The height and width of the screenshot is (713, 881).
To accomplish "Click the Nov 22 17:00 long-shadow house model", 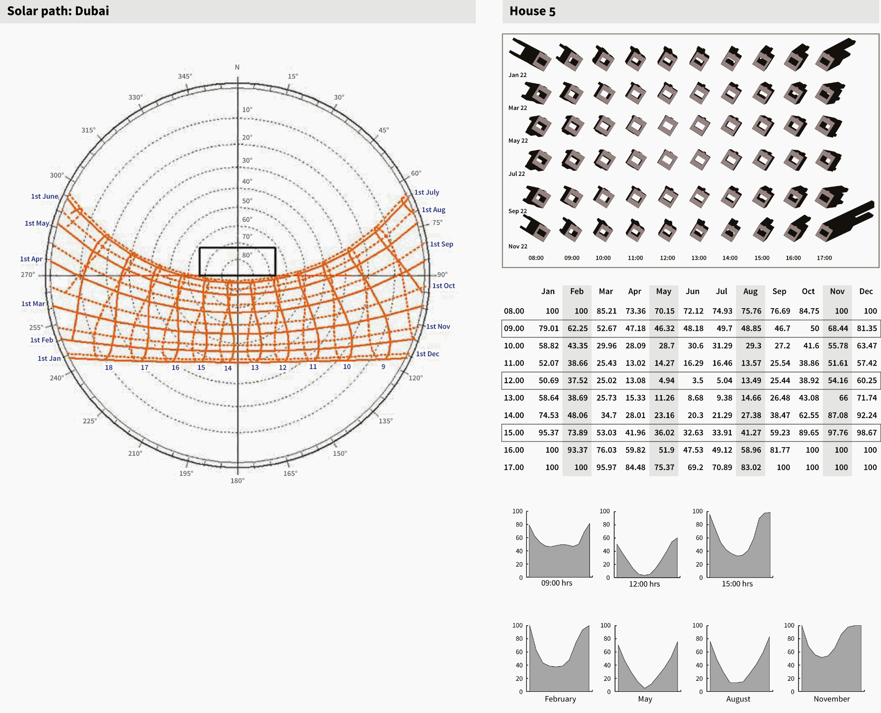I will tap(842, 223).
